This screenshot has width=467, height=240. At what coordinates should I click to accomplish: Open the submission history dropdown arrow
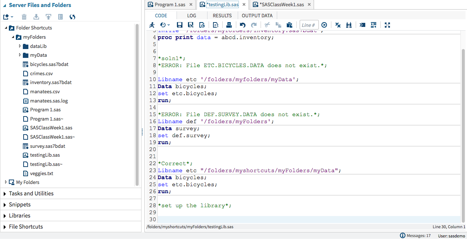(169, 25)
